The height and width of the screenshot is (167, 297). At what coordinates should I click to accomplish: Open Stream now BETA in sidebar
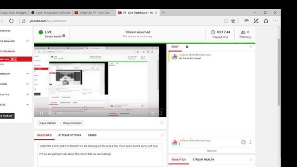[16, 59]
